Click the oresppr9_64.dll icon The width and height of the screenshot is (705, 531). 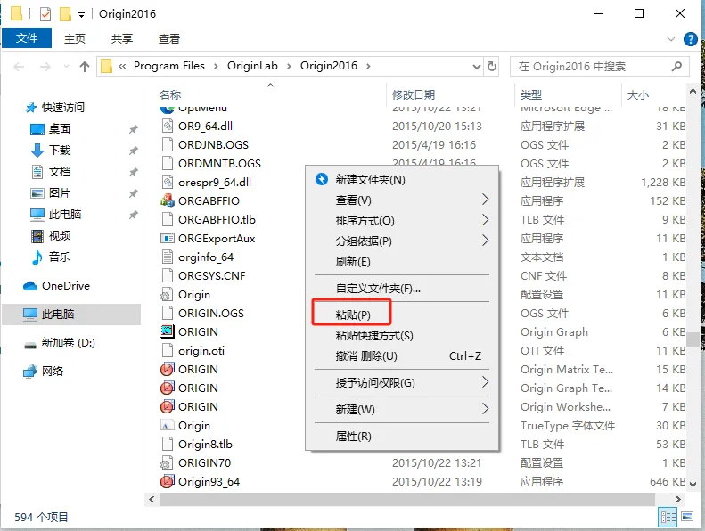[x=168, y=182]
